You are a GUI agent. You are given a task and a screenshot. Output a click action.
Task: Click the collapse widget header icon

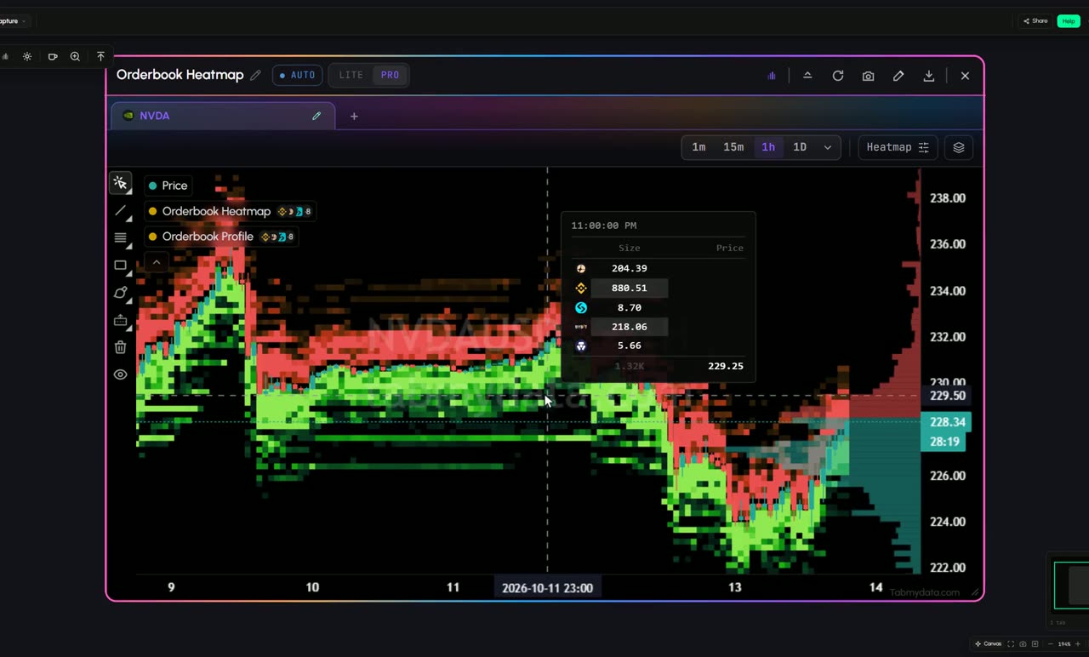coord(807,76)
